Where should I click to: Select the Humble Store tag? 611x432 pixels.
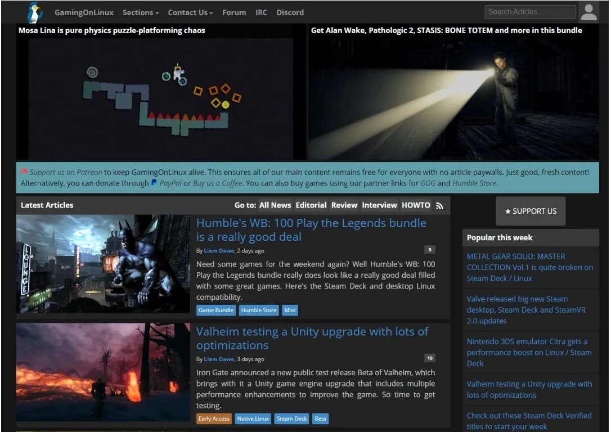point(259,310)
